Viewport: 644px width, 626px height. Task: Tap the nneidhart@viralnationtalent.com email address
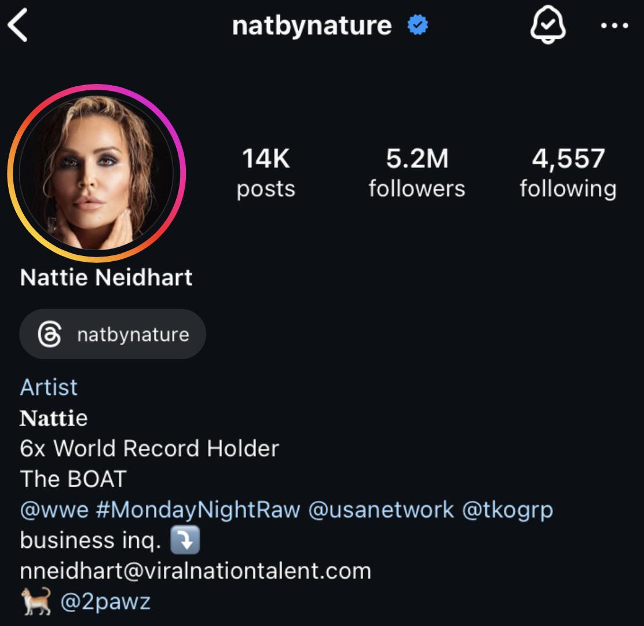coord(195,571)
